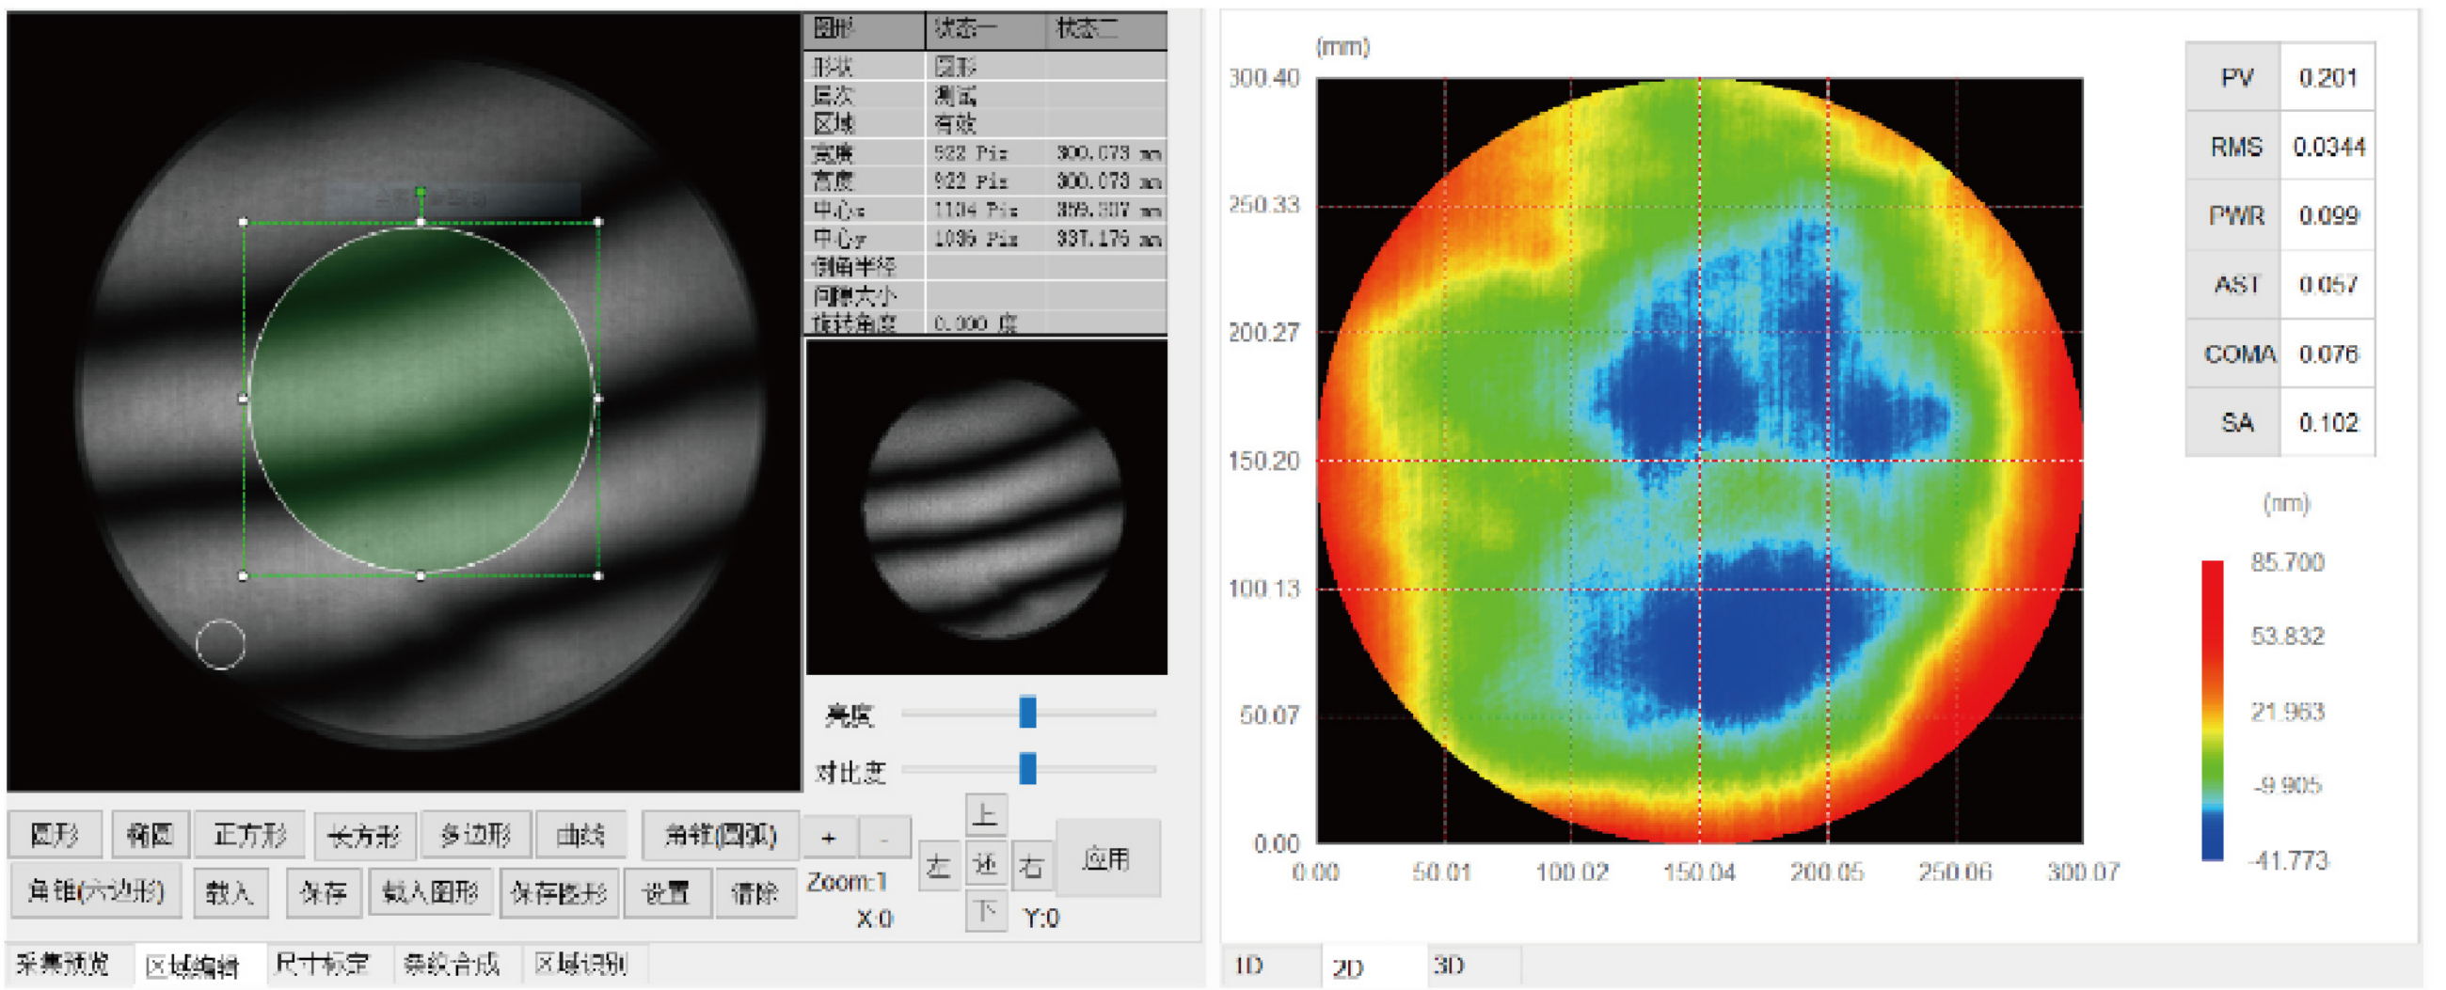The height and width of the screenshot is (990, 2446).
Task: Choose the 多边形 polygon shape button
Action: (x=475, y=834)
